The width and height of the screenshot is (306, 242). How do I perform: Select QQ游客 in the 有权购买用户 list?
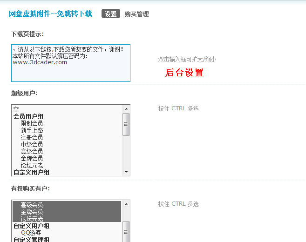click(x=67, y=233)
